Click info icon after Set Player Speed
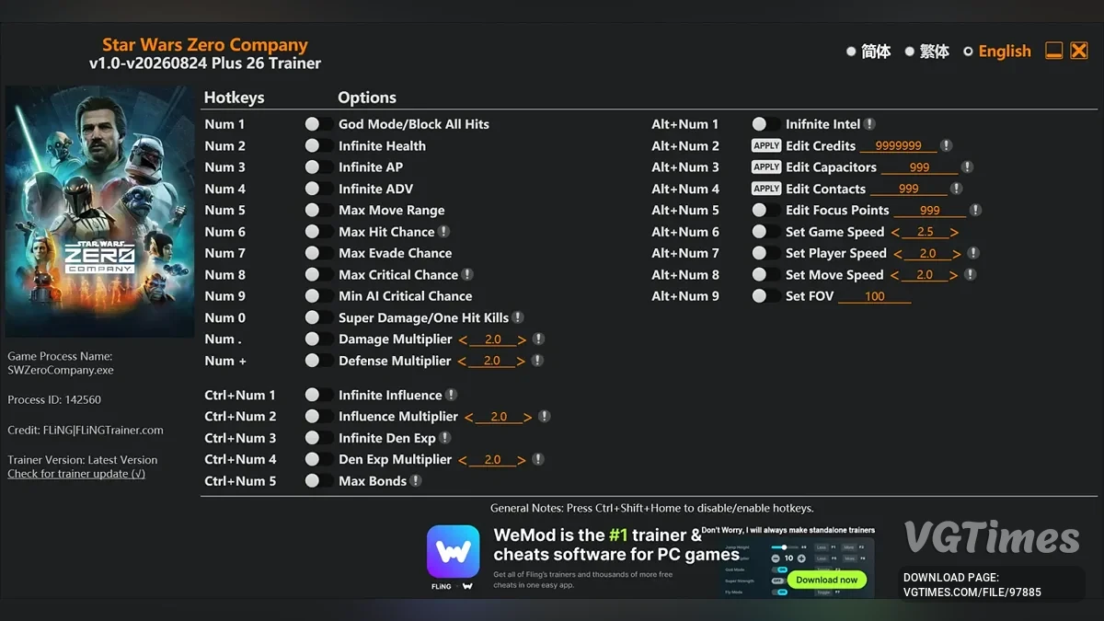This screenshot has height=621, width=1104. (x=973, y=253)
